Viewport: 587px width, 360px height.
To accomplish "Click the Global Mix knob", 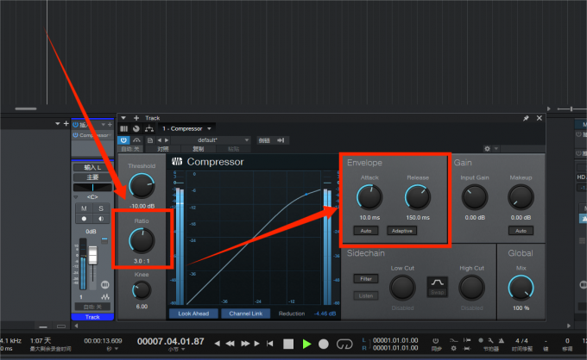I will pyautogui.click(x=521, y=288).
